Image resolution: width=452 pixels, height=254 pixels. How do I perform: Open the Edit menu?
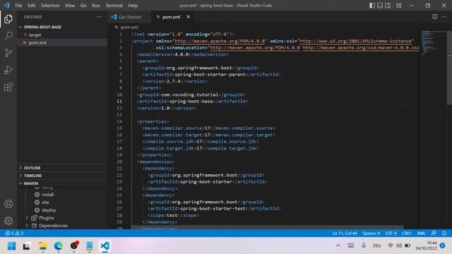click(x=31, y=6)
